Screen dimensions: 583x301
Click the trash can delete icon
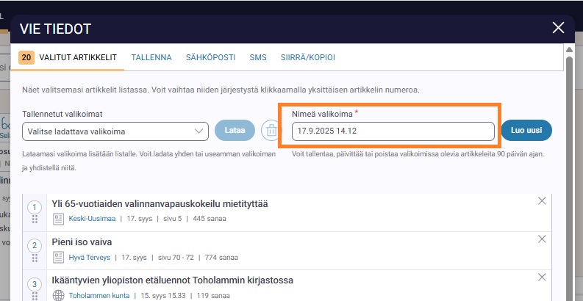271,131
